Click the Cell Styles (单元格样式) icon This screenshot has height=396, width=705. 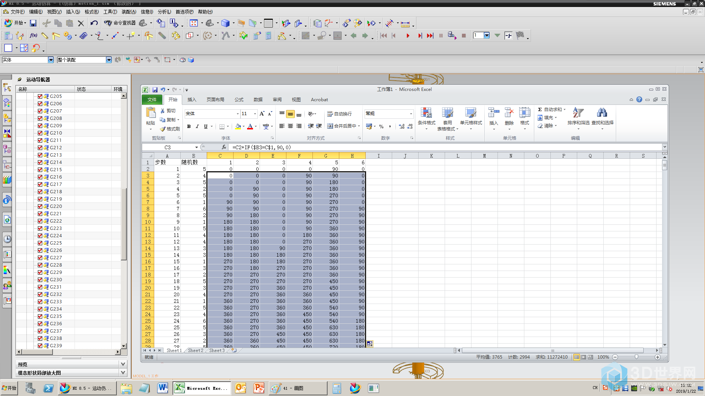tap(471, 113)
